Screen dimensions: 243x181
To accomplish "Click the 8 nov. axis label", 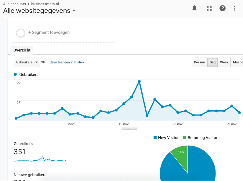I will (x=70, y=124).
